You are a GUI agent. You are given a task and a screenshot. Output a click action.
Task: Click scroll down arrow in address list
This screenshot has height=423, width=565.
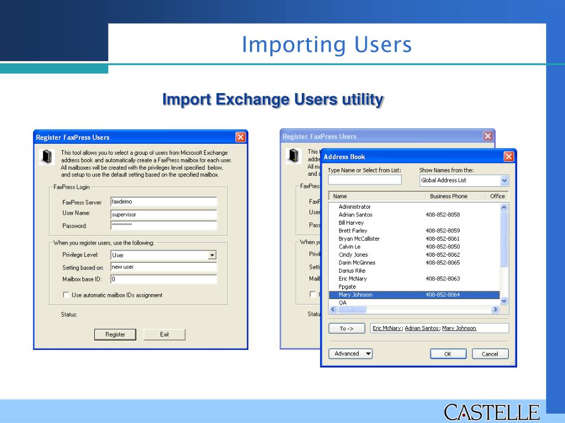click(504, 301)
